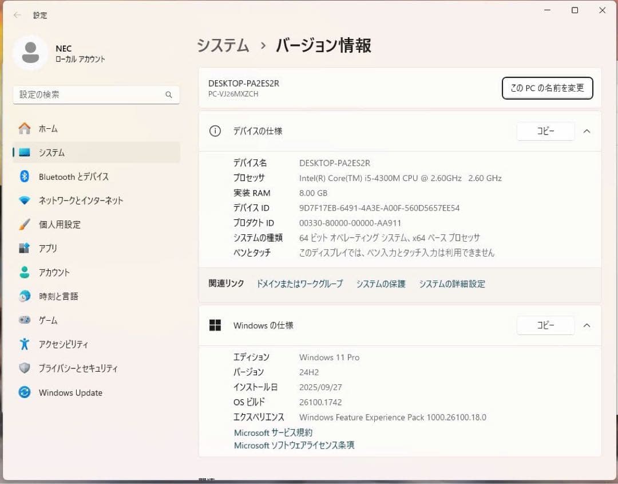Open Microsoft ソフトウェアライセンス条項 link

(294, 446)
